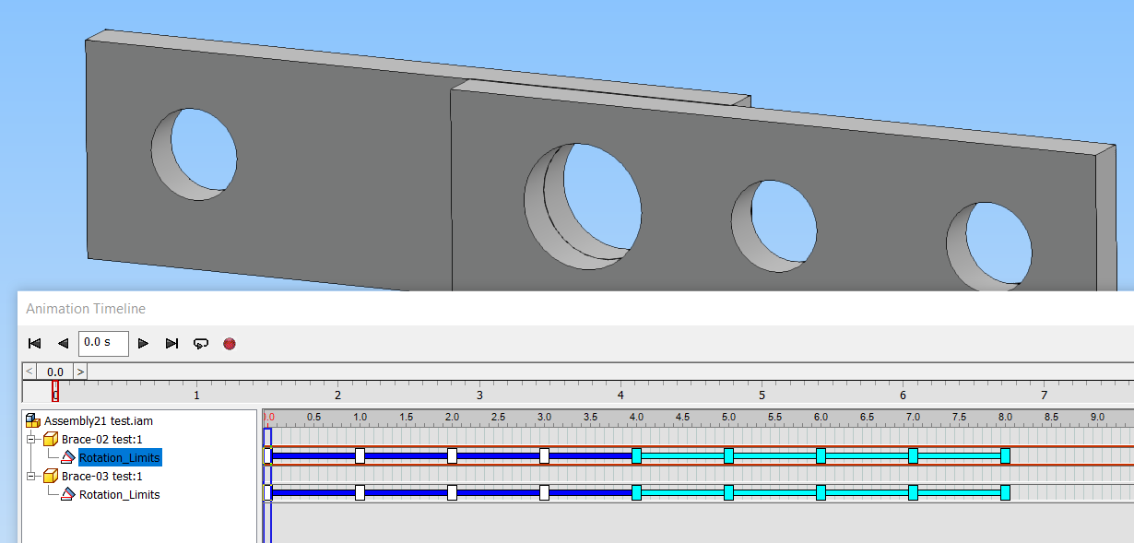Screen dimensions: 1134x543
Task: Click the play-forward animation icon
Action: tap(143, 343)
